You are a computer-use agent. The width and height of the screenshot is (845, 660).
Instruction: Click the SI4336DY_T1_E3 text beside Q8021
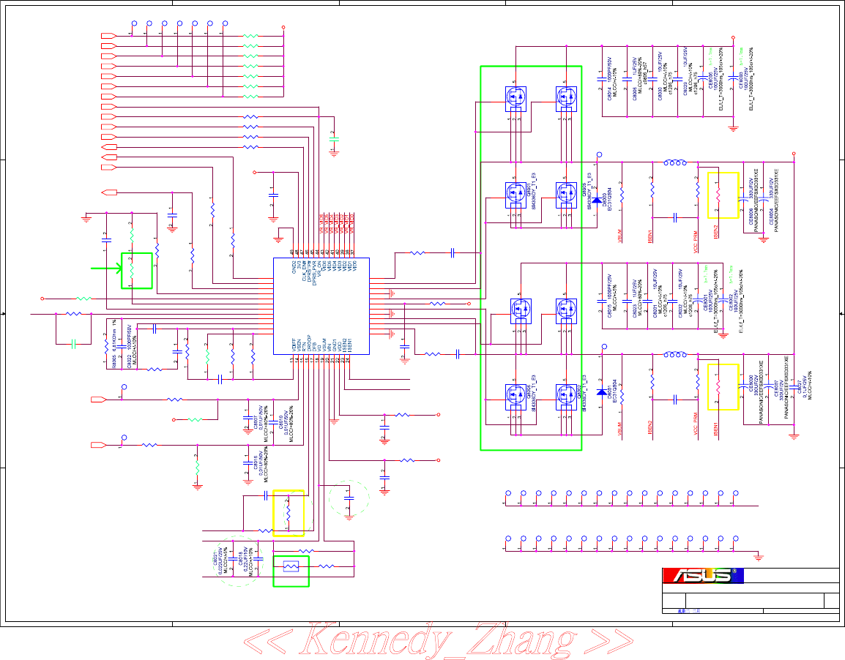[x=534, y=191]
